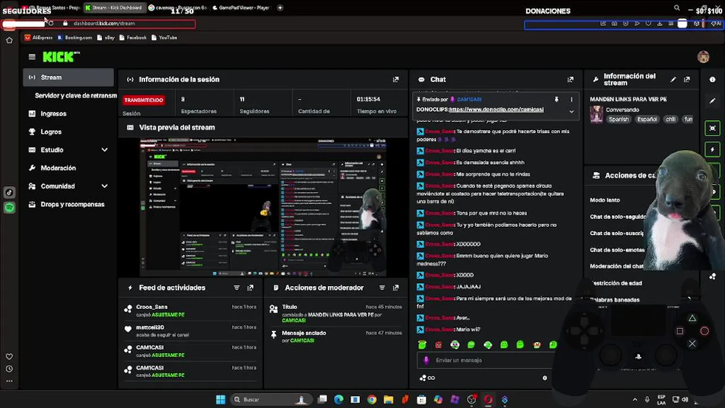
Task: Open TikTok in Opera sidebar
Action: pyautogui.click(x=9, y=193)
